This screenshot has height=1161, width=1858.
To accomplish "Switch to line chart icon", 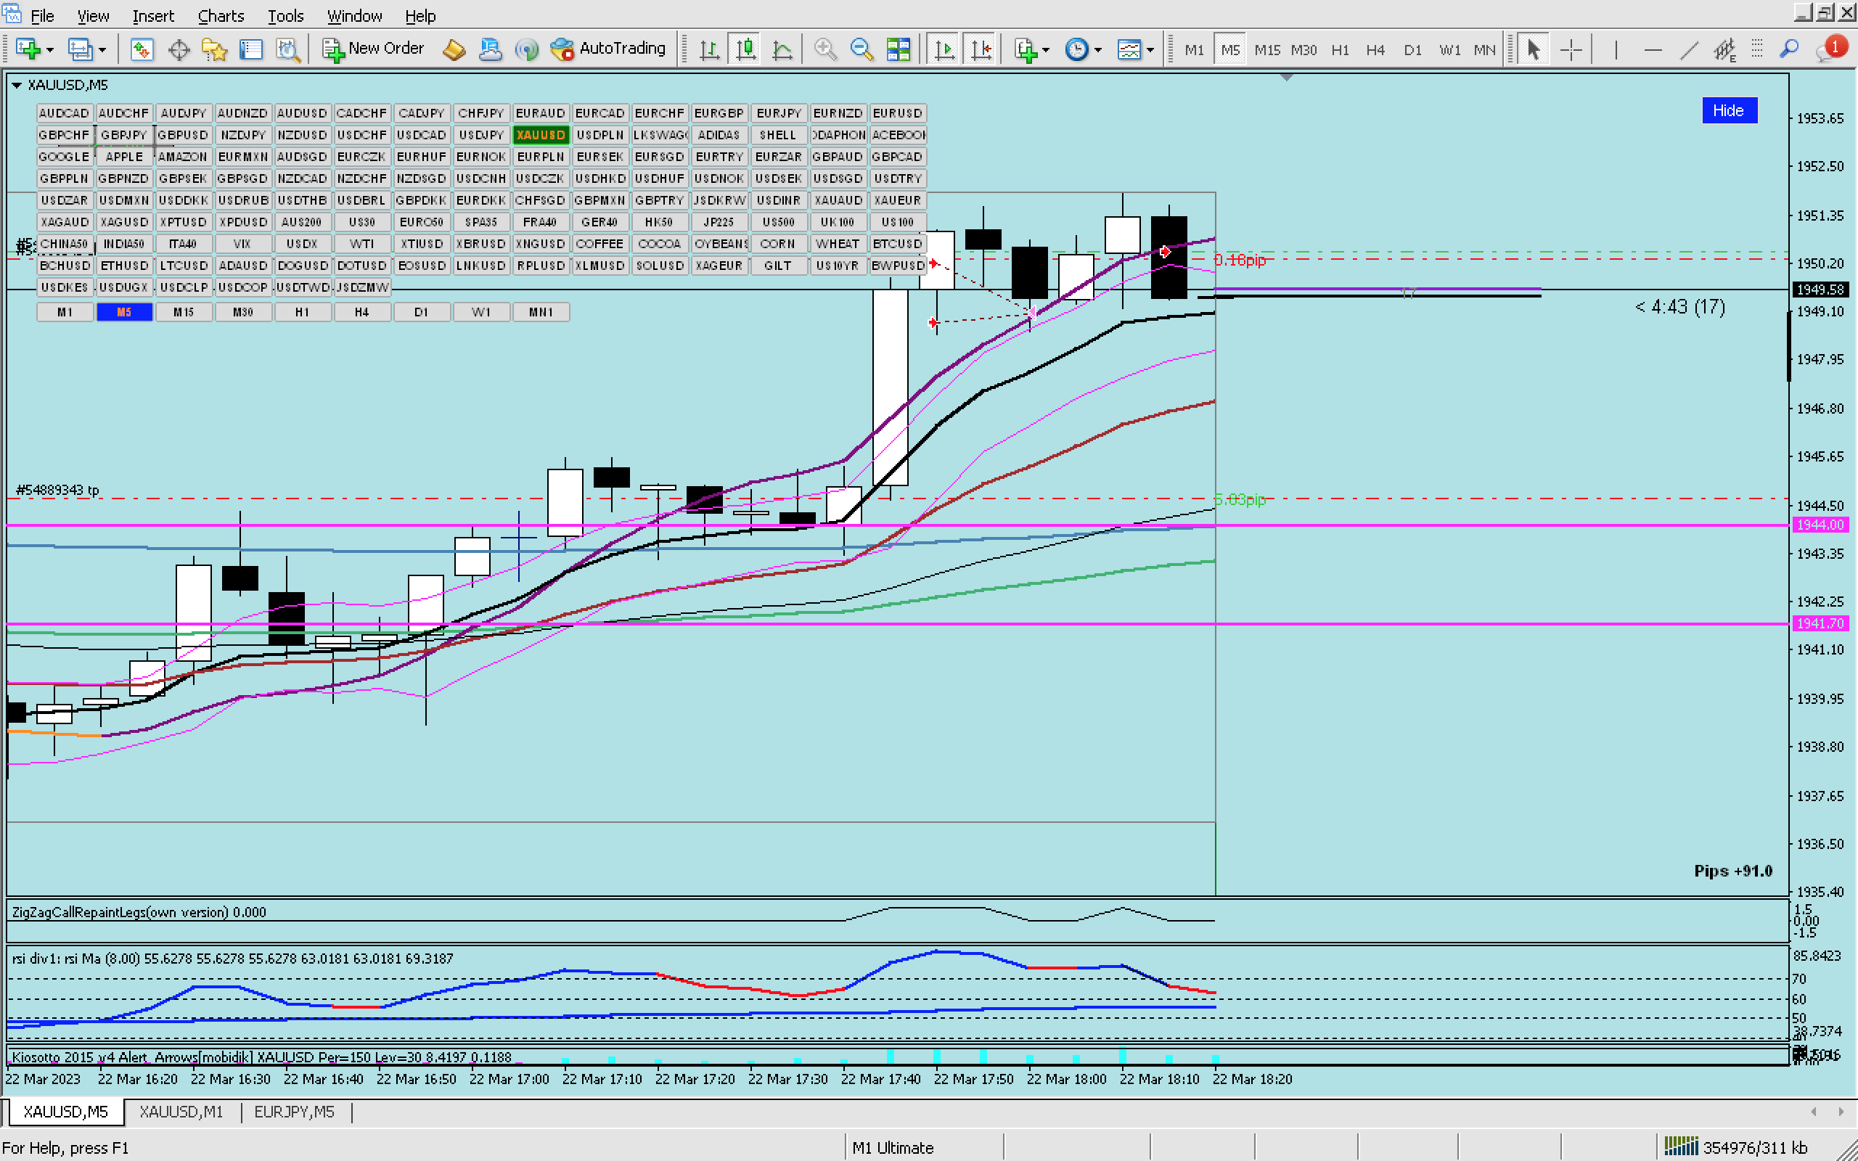I will pos(782,50).
